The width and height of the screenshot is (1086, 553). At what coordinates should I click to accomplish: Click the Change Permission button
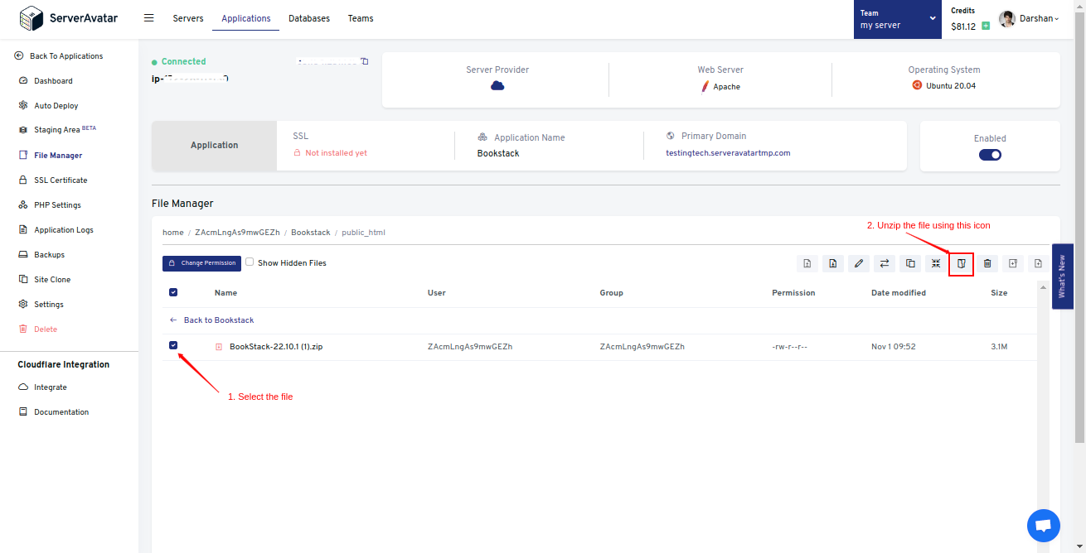pyautogui.click(x=201, y=263)
